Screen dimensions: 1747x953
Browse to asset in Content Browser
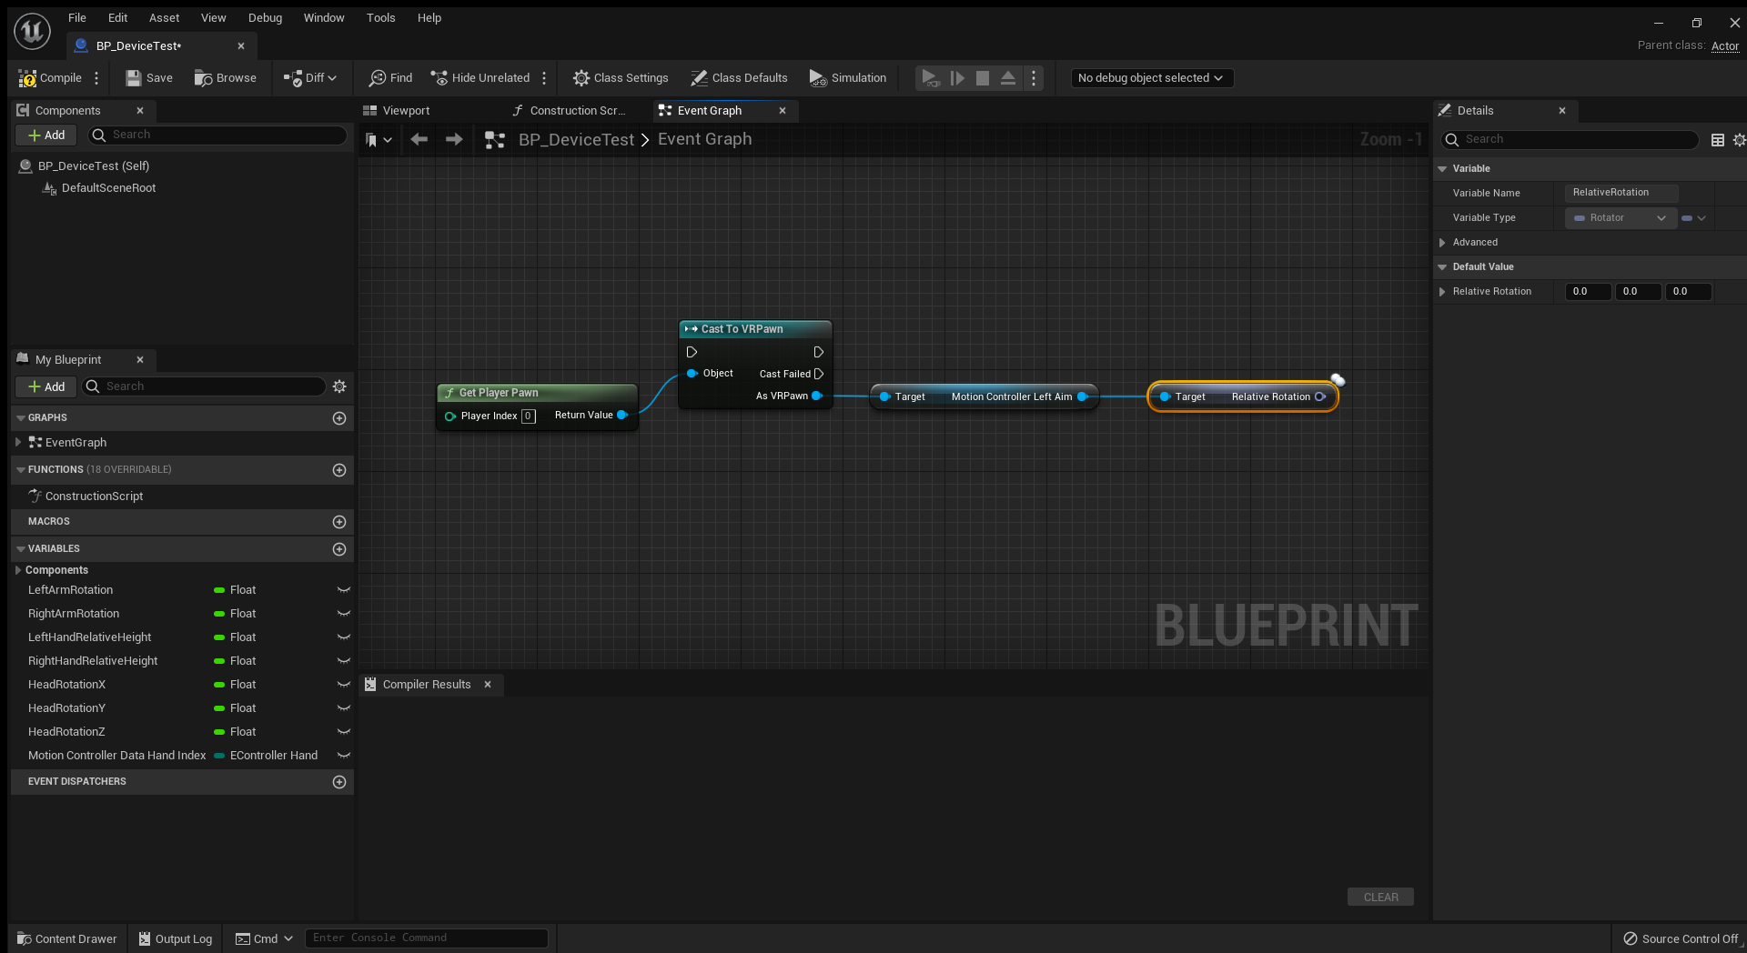tap(226, 78)
